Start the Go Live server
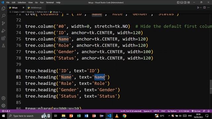This screenshot has width=212, height=119. click(x=196, y=111)
